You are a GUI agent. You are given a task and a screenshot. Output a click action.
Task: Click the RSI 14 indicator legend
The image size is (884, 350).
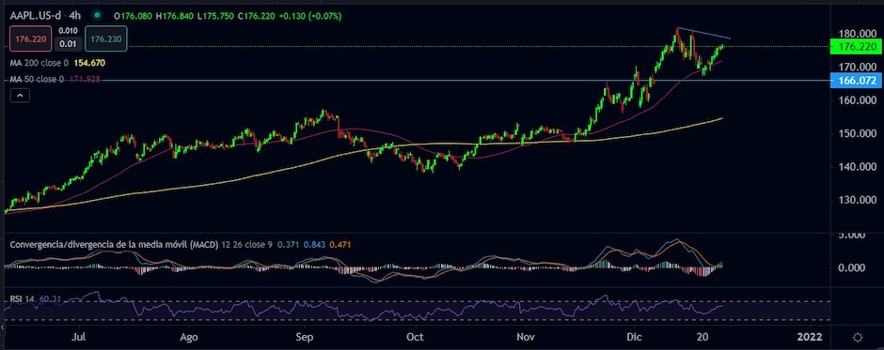tap(23, 298)
